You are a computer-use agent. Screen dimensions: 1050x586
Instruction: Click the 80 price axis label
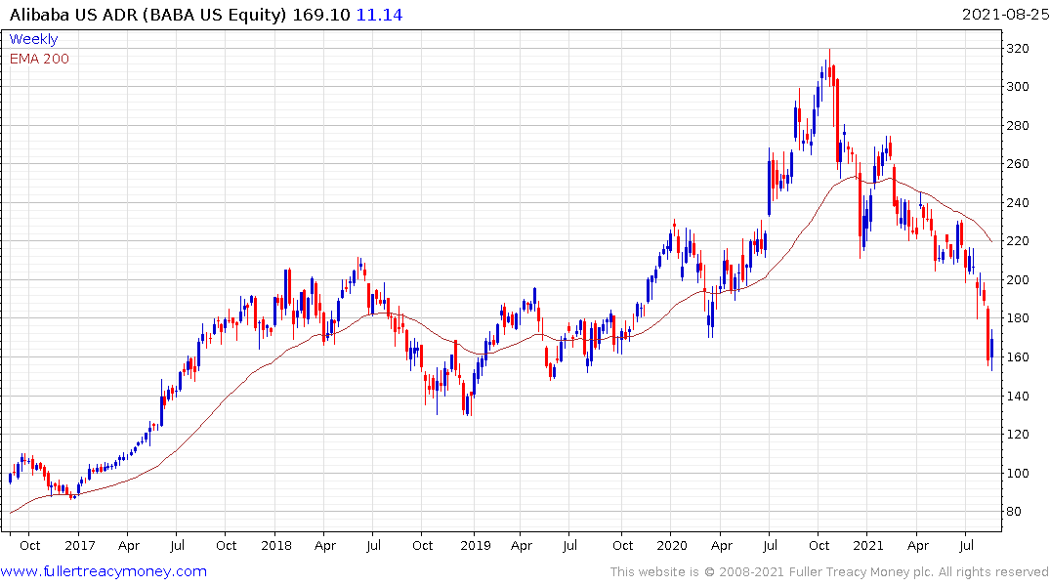[1014, 512]
